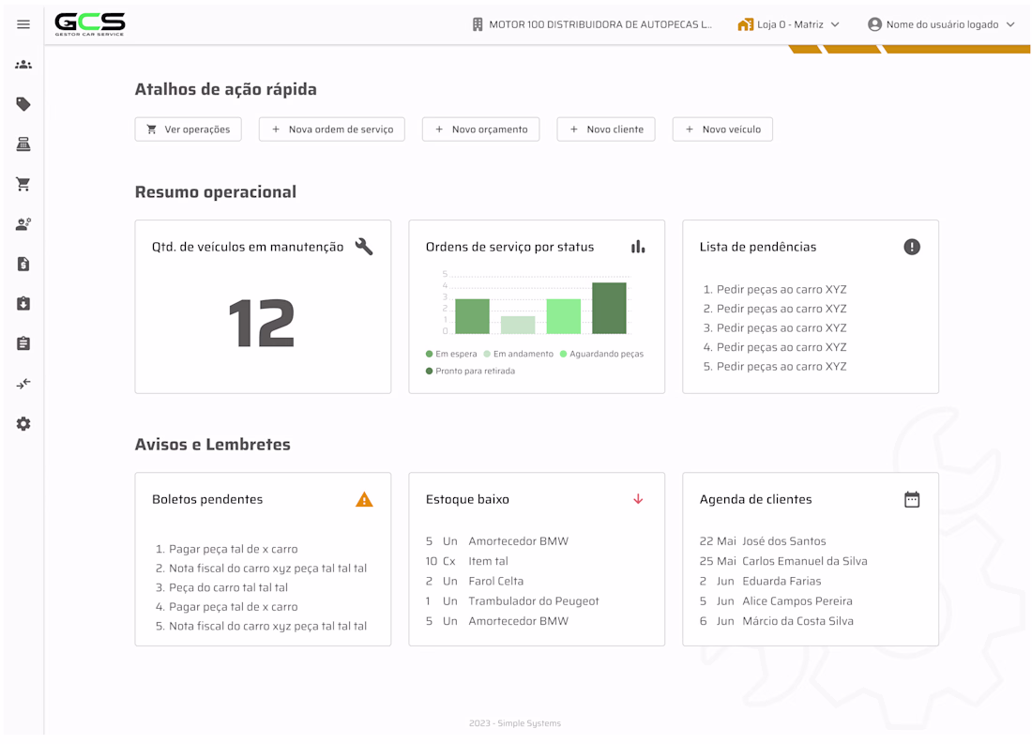Expand the Loja 0 - Matriz store dropdown

point(788,24)
